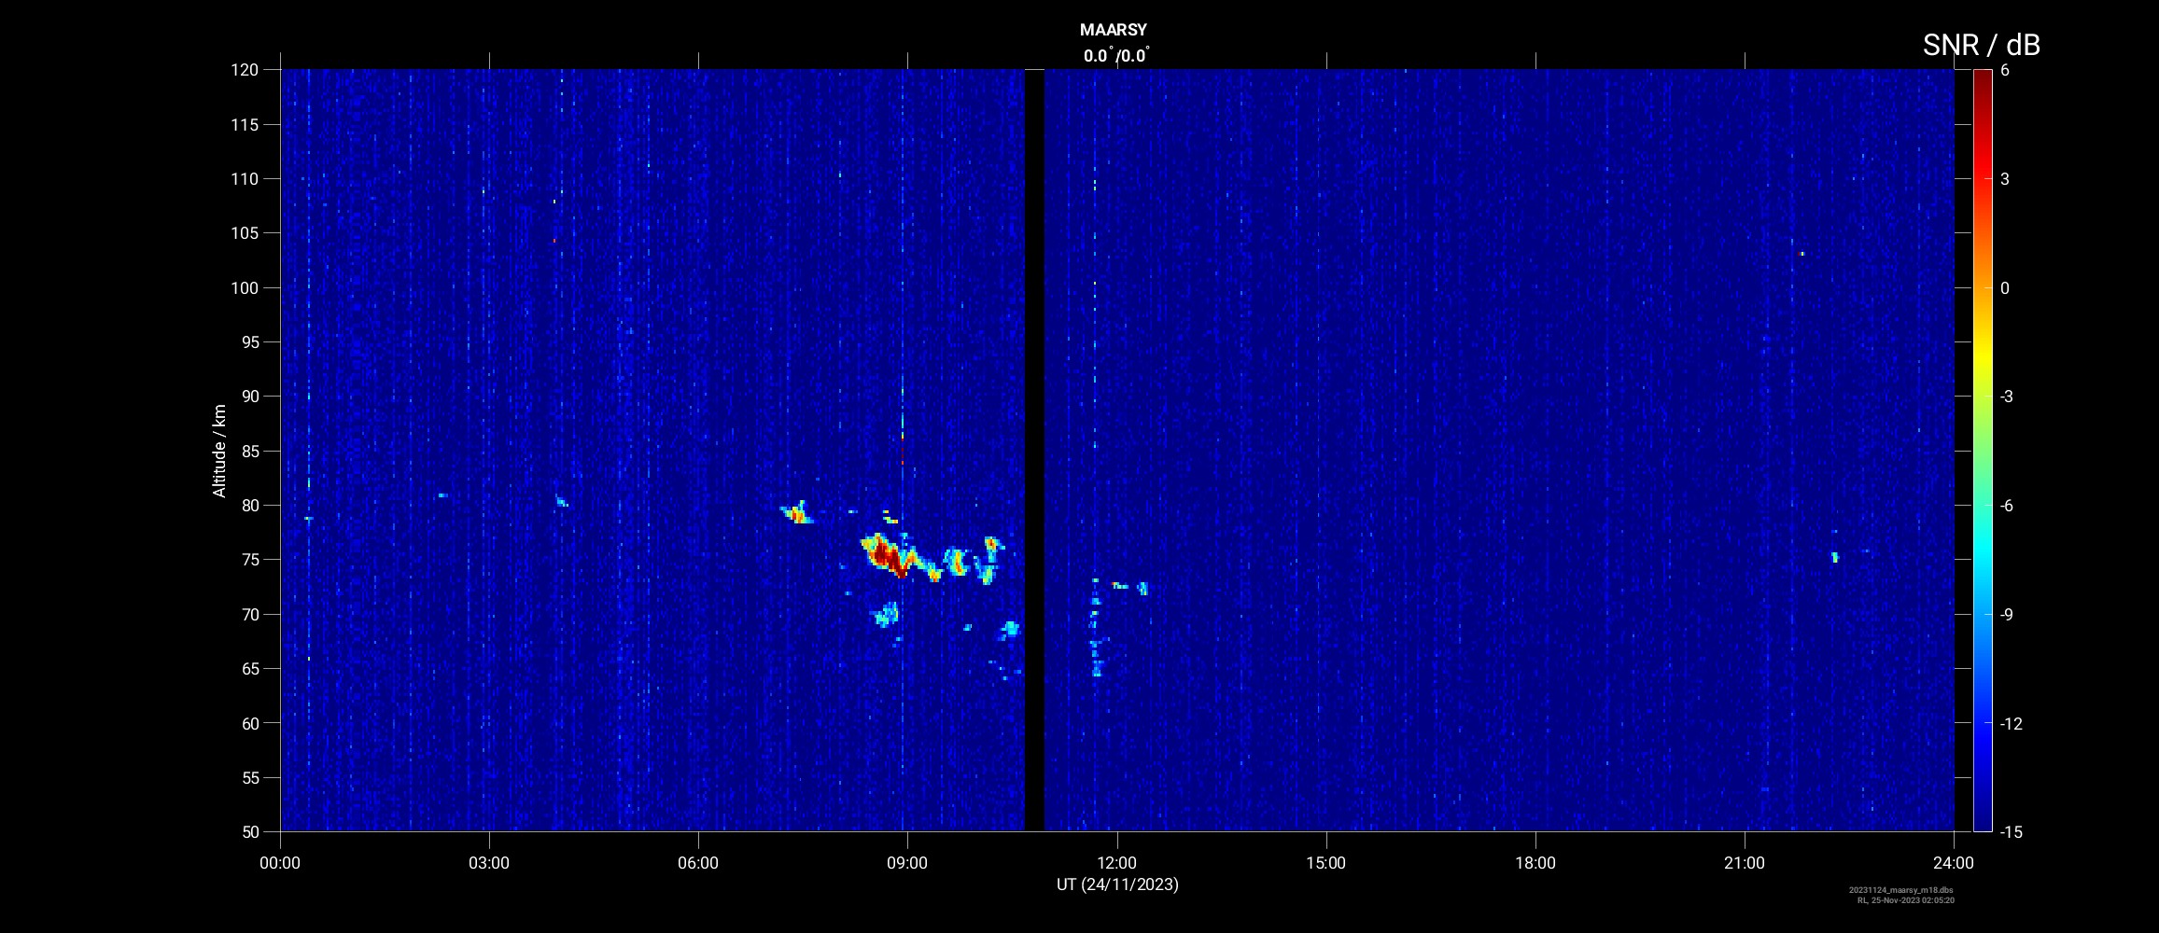Click the 105 altitude tick label
Image resolution: width=2159 pixels, height=933 pixels.
click(245, 233)
